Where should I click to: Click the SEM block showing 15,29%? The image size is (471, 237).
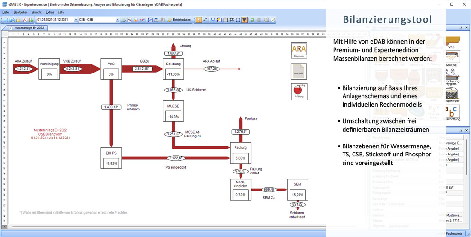pos(298,189)
